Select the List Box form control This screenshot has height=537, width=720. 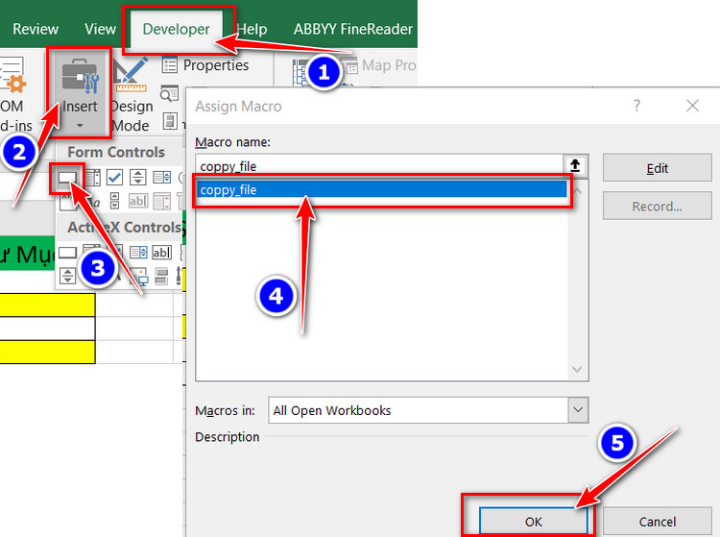click(x=161, y=177)
